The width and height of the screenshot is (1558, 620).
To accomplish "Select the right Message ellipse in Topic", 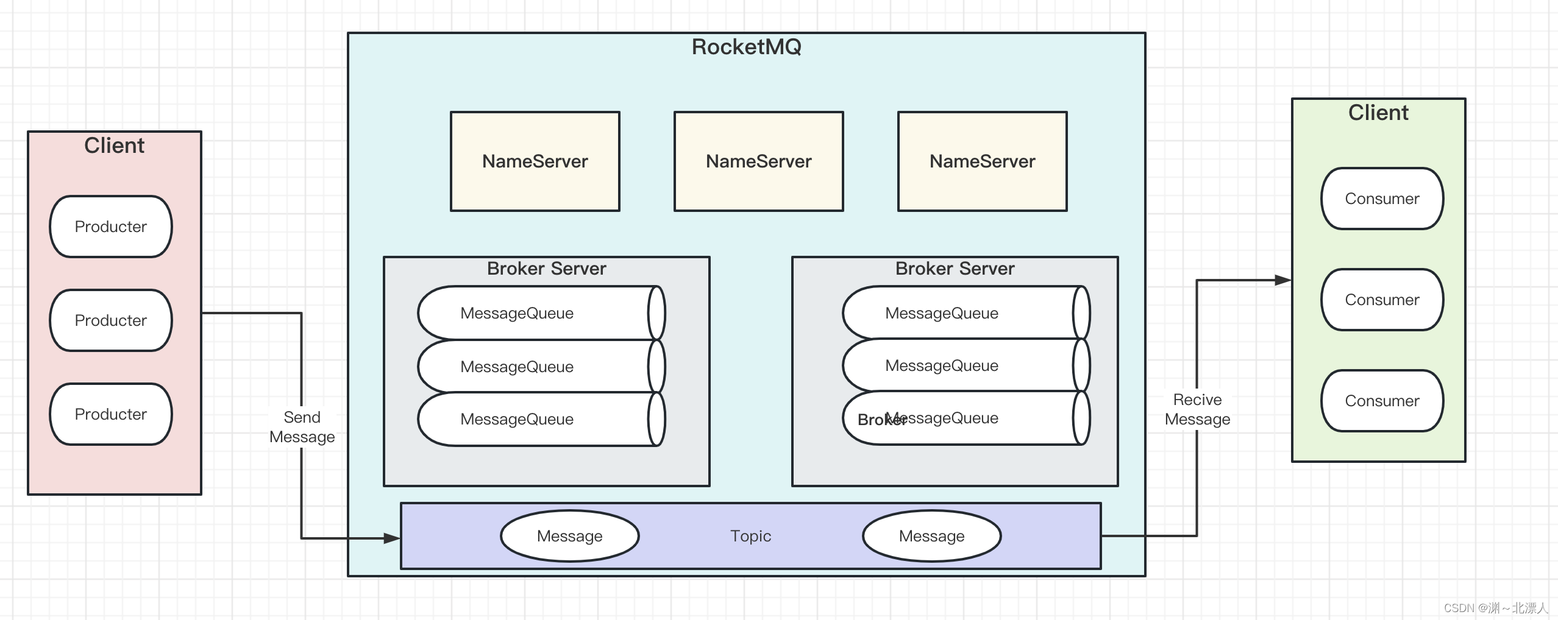I will pos(932,536).
